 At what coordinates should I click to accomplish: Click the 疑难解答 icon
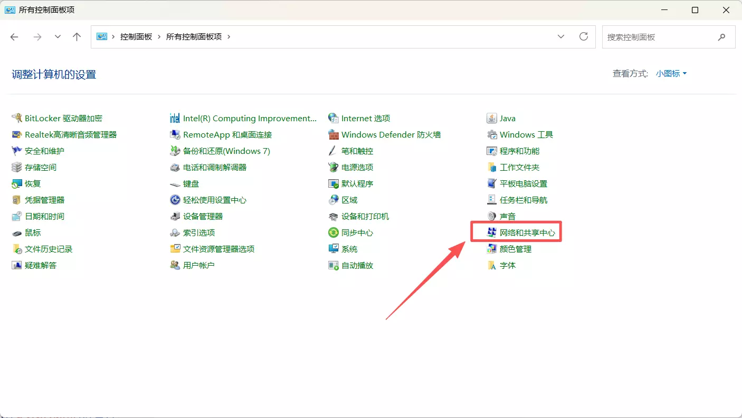[x=16, y=265]
